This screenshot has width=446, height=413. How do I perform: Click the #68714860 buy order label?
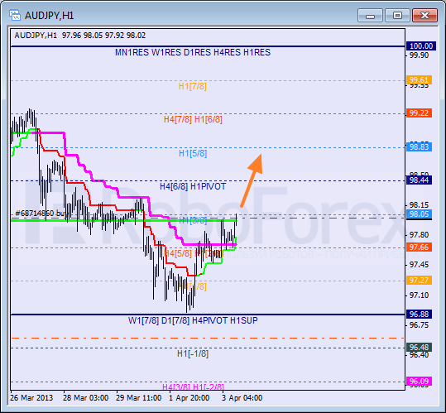point(42,213)
